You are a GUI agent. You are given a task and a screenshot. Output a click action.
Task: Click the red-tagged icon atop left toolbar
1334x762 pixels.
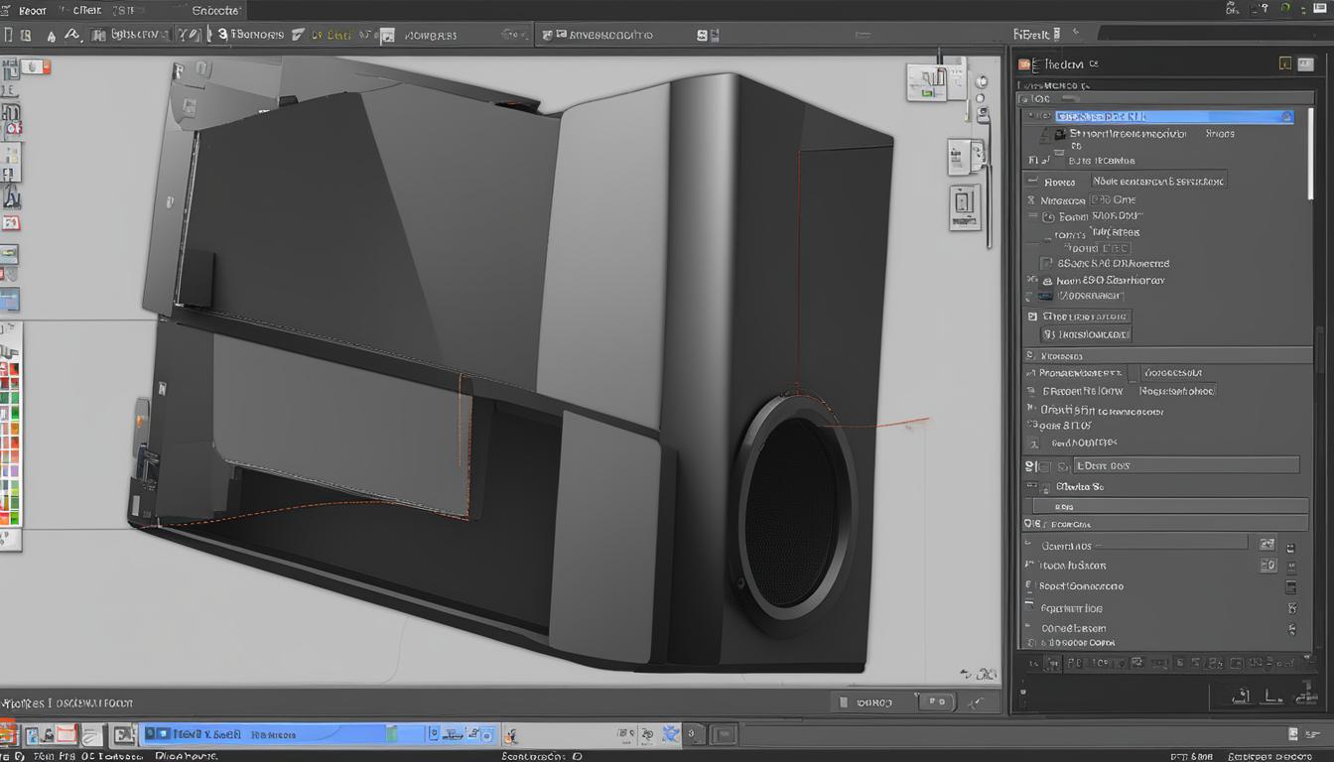[x=37, y=66]
